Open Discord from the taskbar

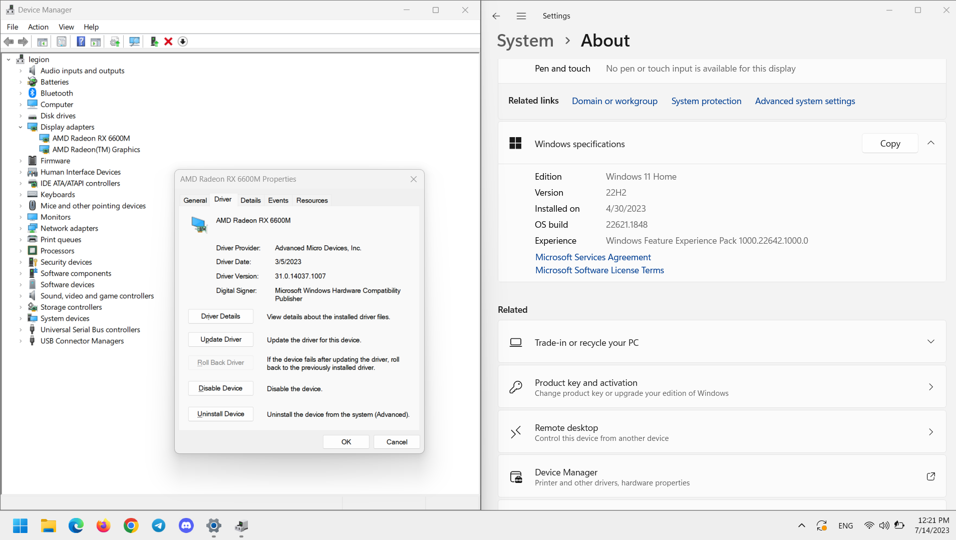point(186,525)
